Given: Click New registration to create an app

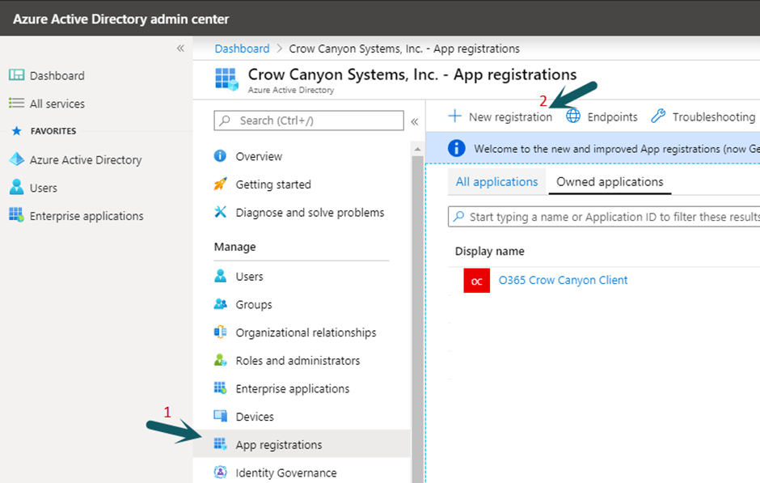Looking at the screenshot, I should coord(500,117).
